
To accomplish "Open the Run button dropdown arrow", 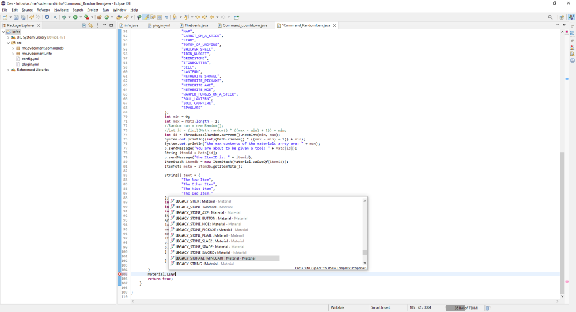I will point(81,17).
